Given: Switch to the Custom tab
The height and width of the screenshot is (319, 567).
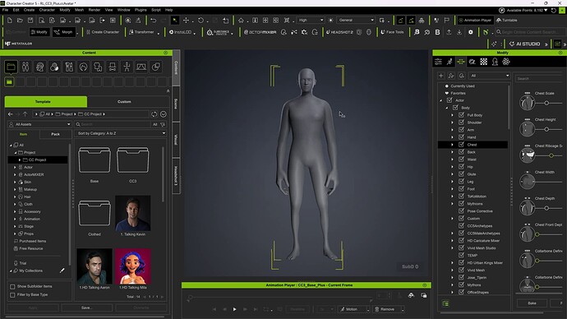Looking at the screenshot, I should [x=124, y=102].
